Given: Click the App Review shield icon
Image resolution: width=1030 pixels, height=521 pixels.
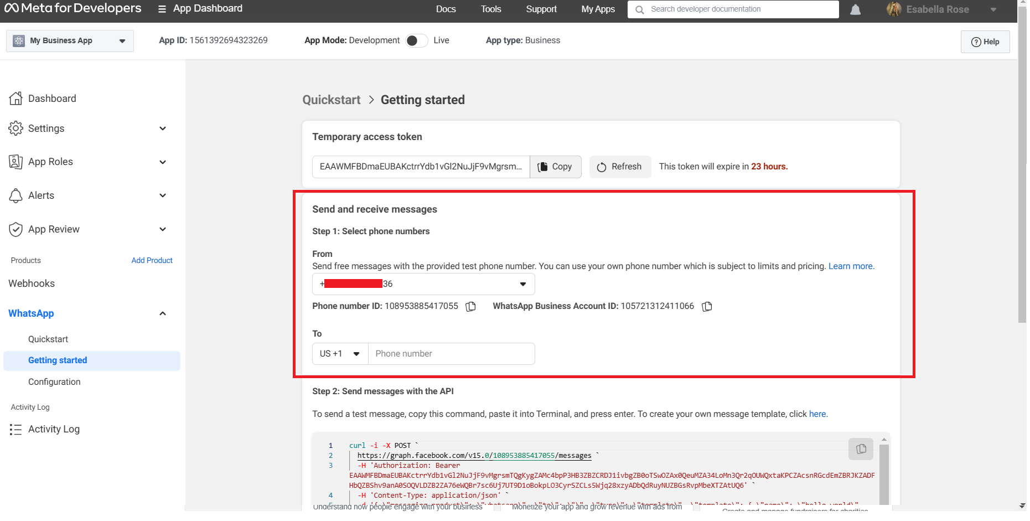Looking at the screenshot, I should point(15,229).
